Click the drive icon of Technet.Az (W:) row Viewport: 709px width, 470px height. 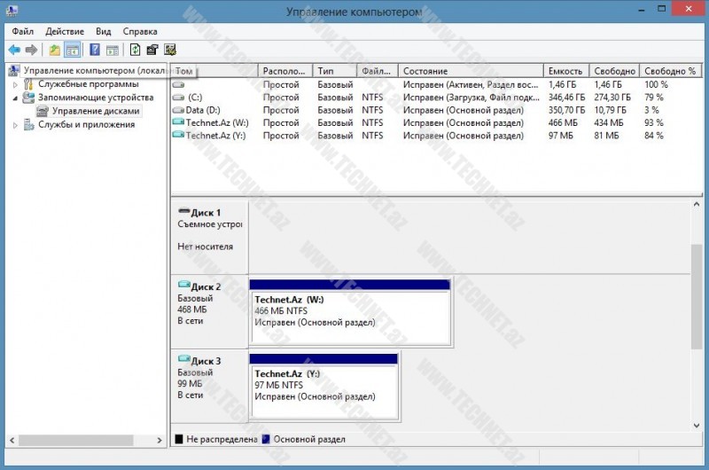[x=179, y=121]
